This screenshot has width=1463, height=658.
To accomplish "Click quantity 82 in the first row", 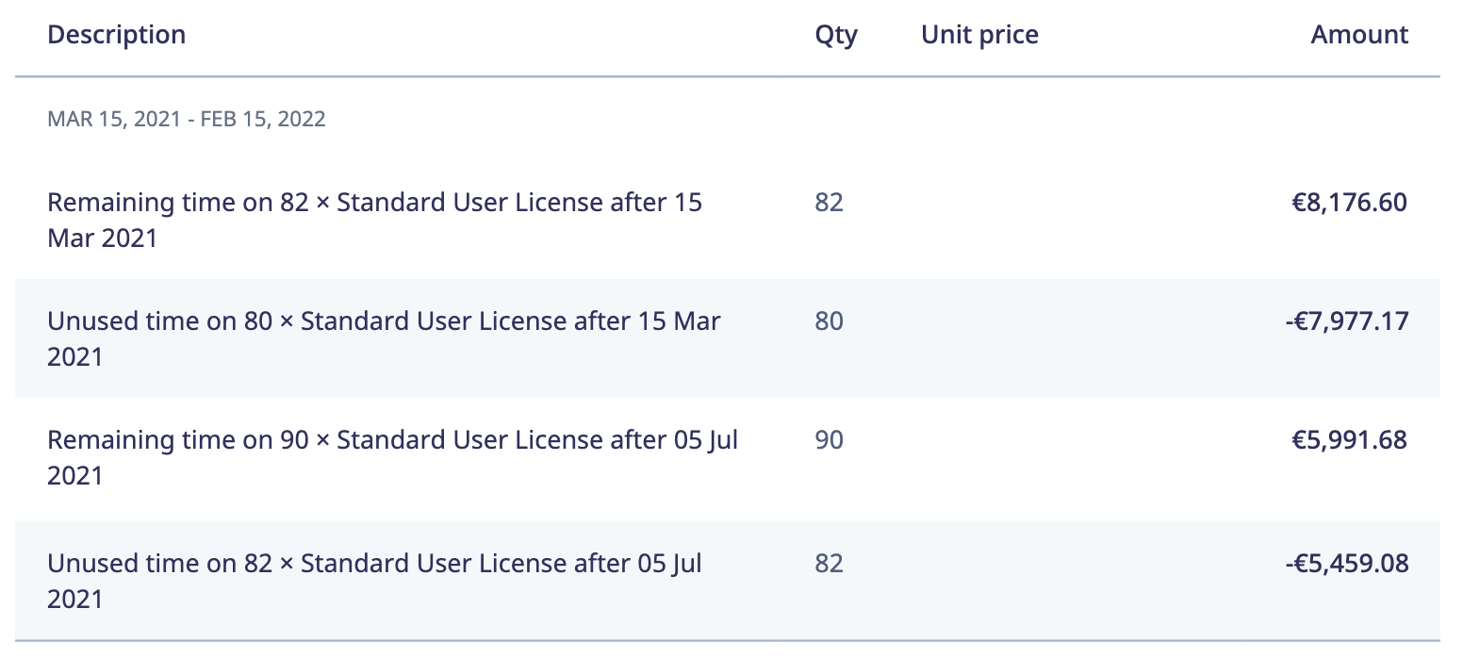I will [x=829, y=203].
